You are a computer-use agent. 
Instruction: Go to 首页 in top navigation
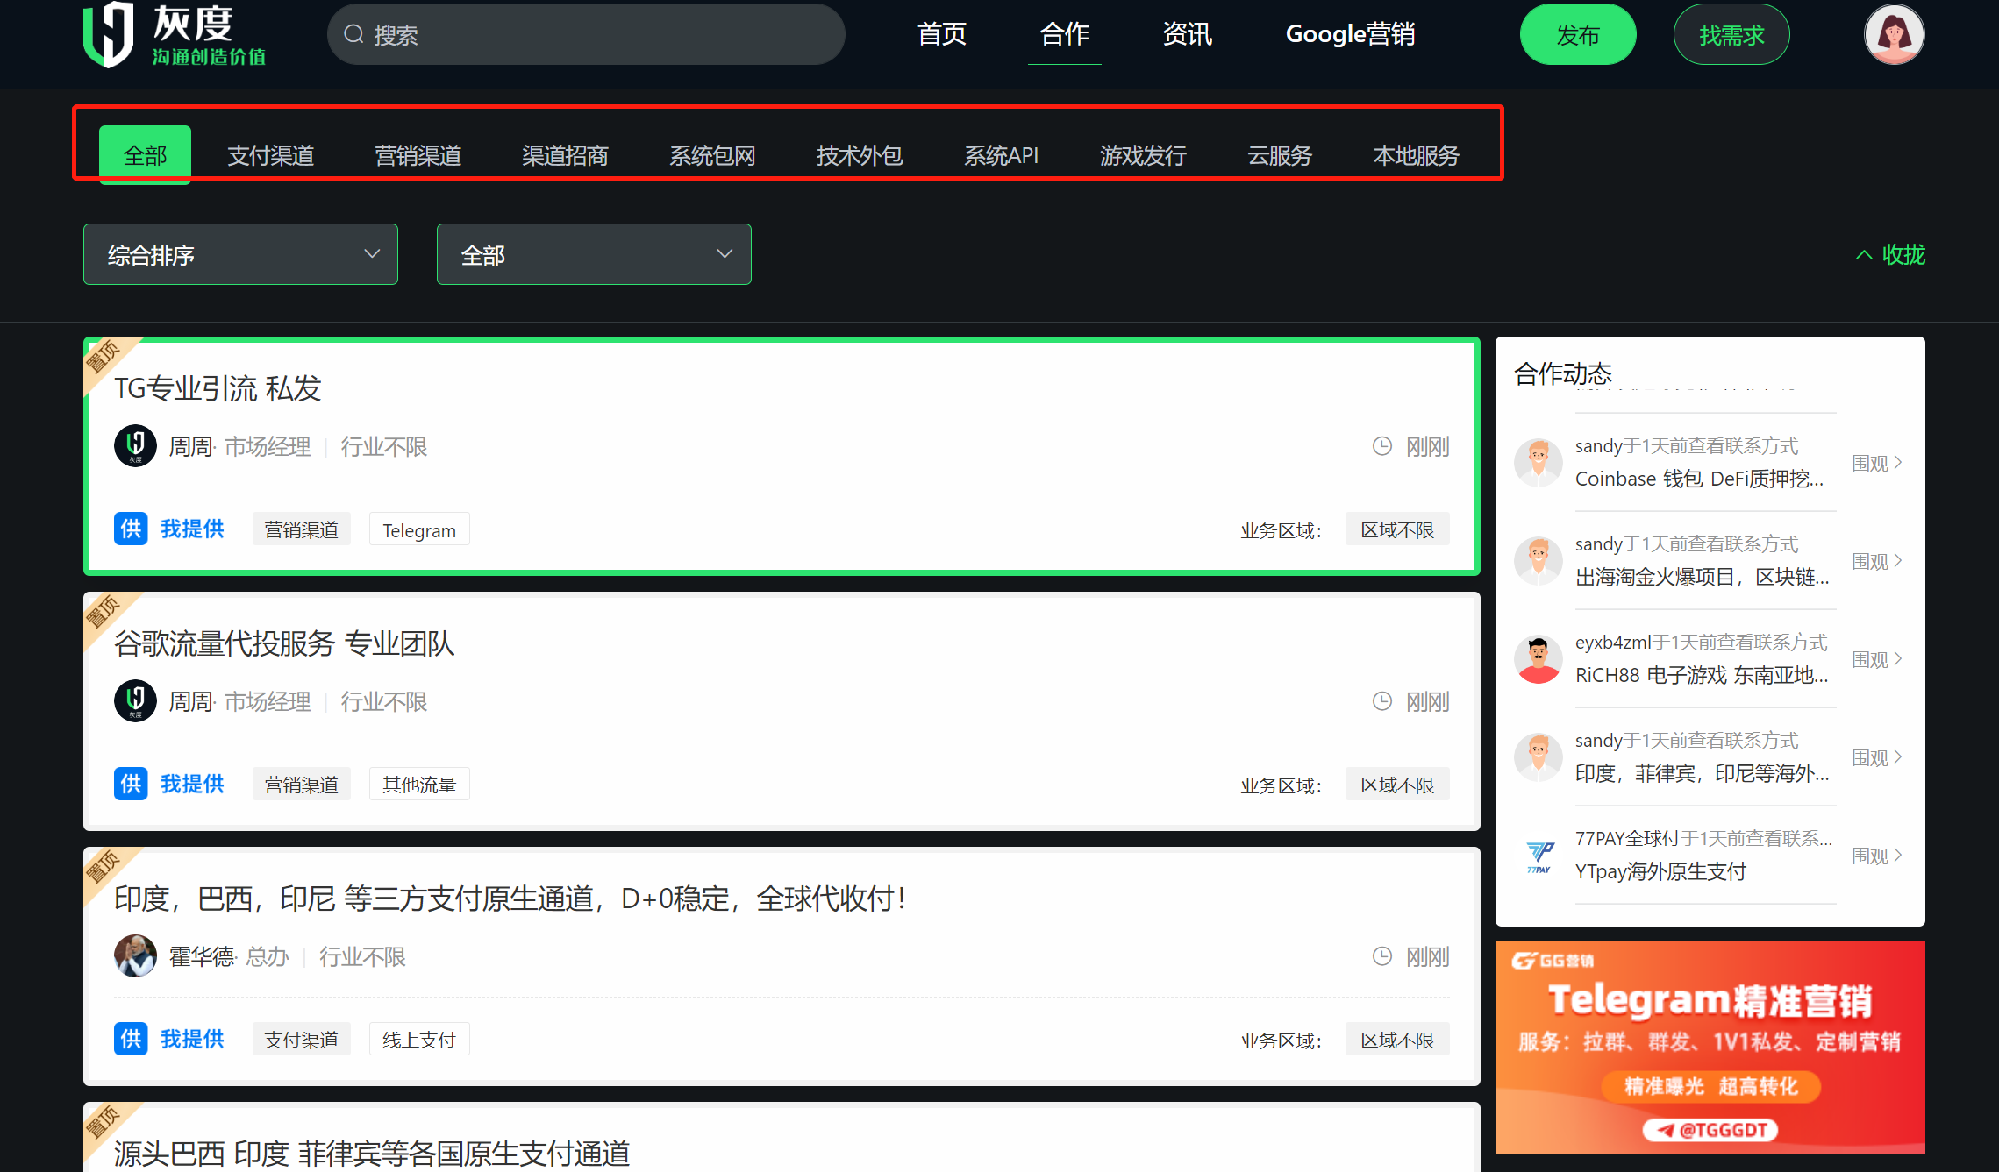pyautogui.click(x=941, y=34)
